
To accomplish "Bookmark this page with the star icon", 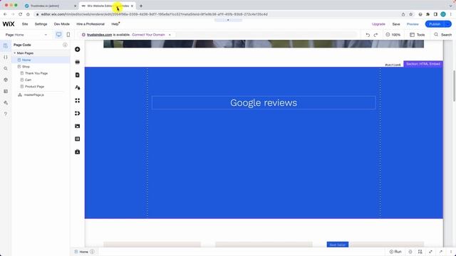I will (411, 14).
